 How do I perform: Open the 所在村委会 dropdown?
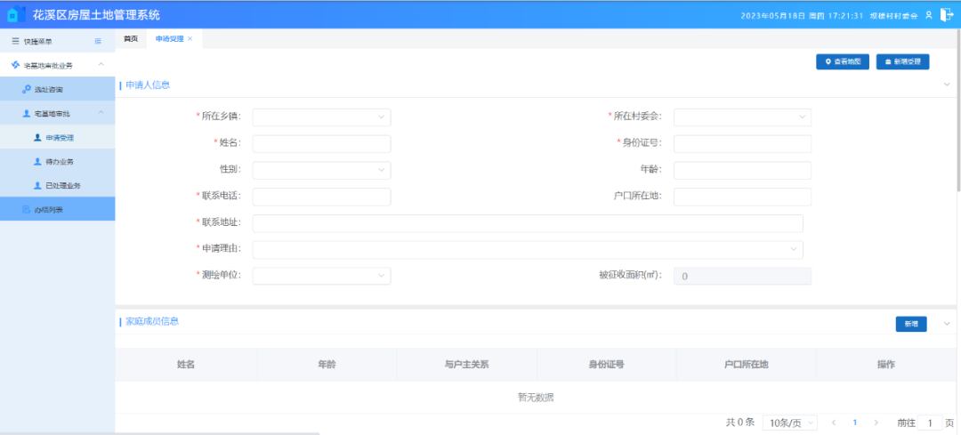point(742,117)
